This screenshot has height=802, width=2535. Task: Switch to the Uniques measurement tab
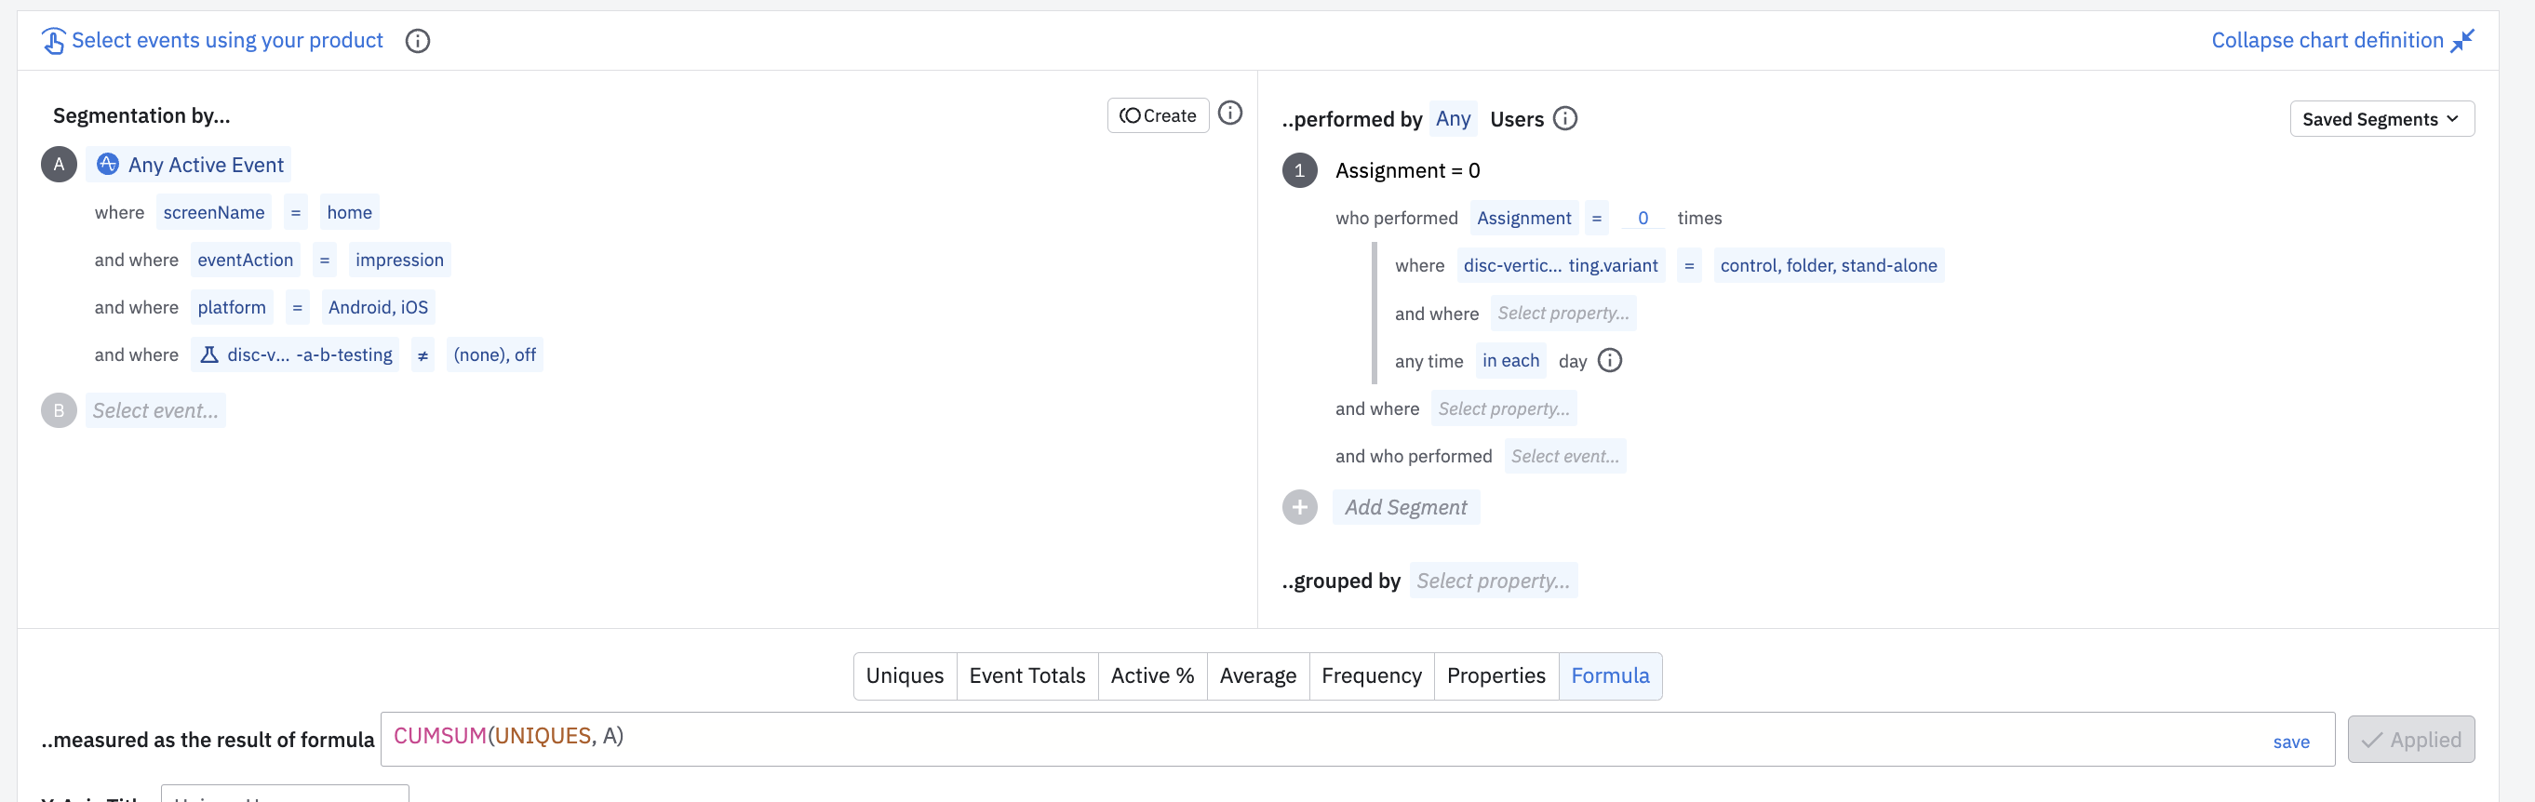point(904,676)
